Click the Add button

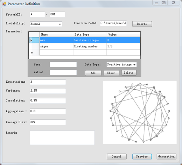click(x=93, y=73)
